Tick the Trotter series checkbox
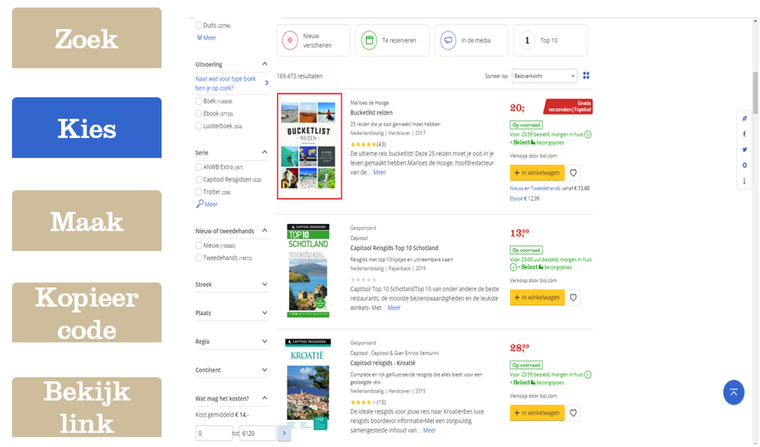 coord(199,192)
